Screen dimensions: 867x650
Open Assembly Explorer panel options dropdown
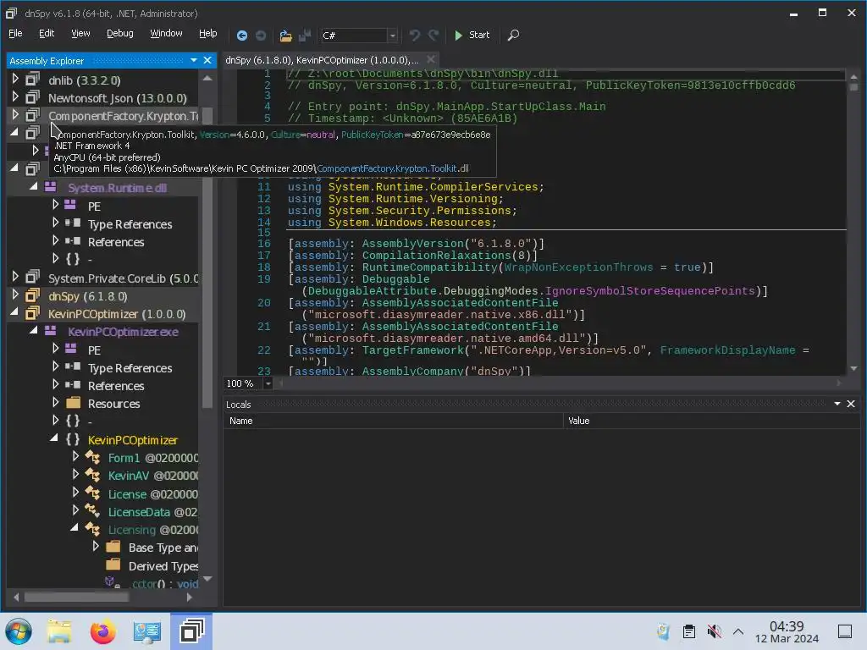click(194, 60)
